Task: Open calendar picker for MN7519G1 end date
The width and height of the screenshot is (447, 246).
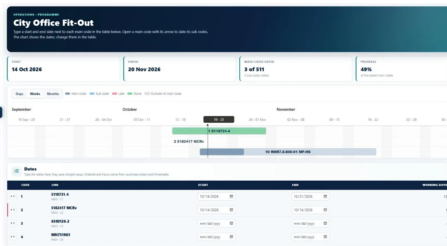Action: click(x=325, y=237)
